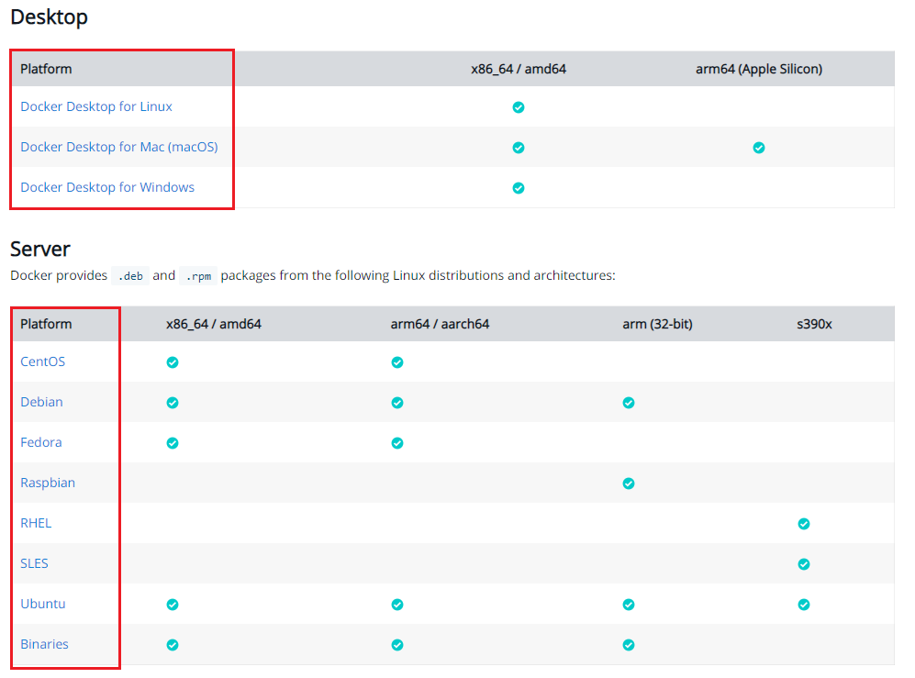Image resolution: width=915 pixels, height=678 pixels.
Task: Click the x86_64 checkmark for Docker Desktop for Mac
Action: tap(519, 148)
